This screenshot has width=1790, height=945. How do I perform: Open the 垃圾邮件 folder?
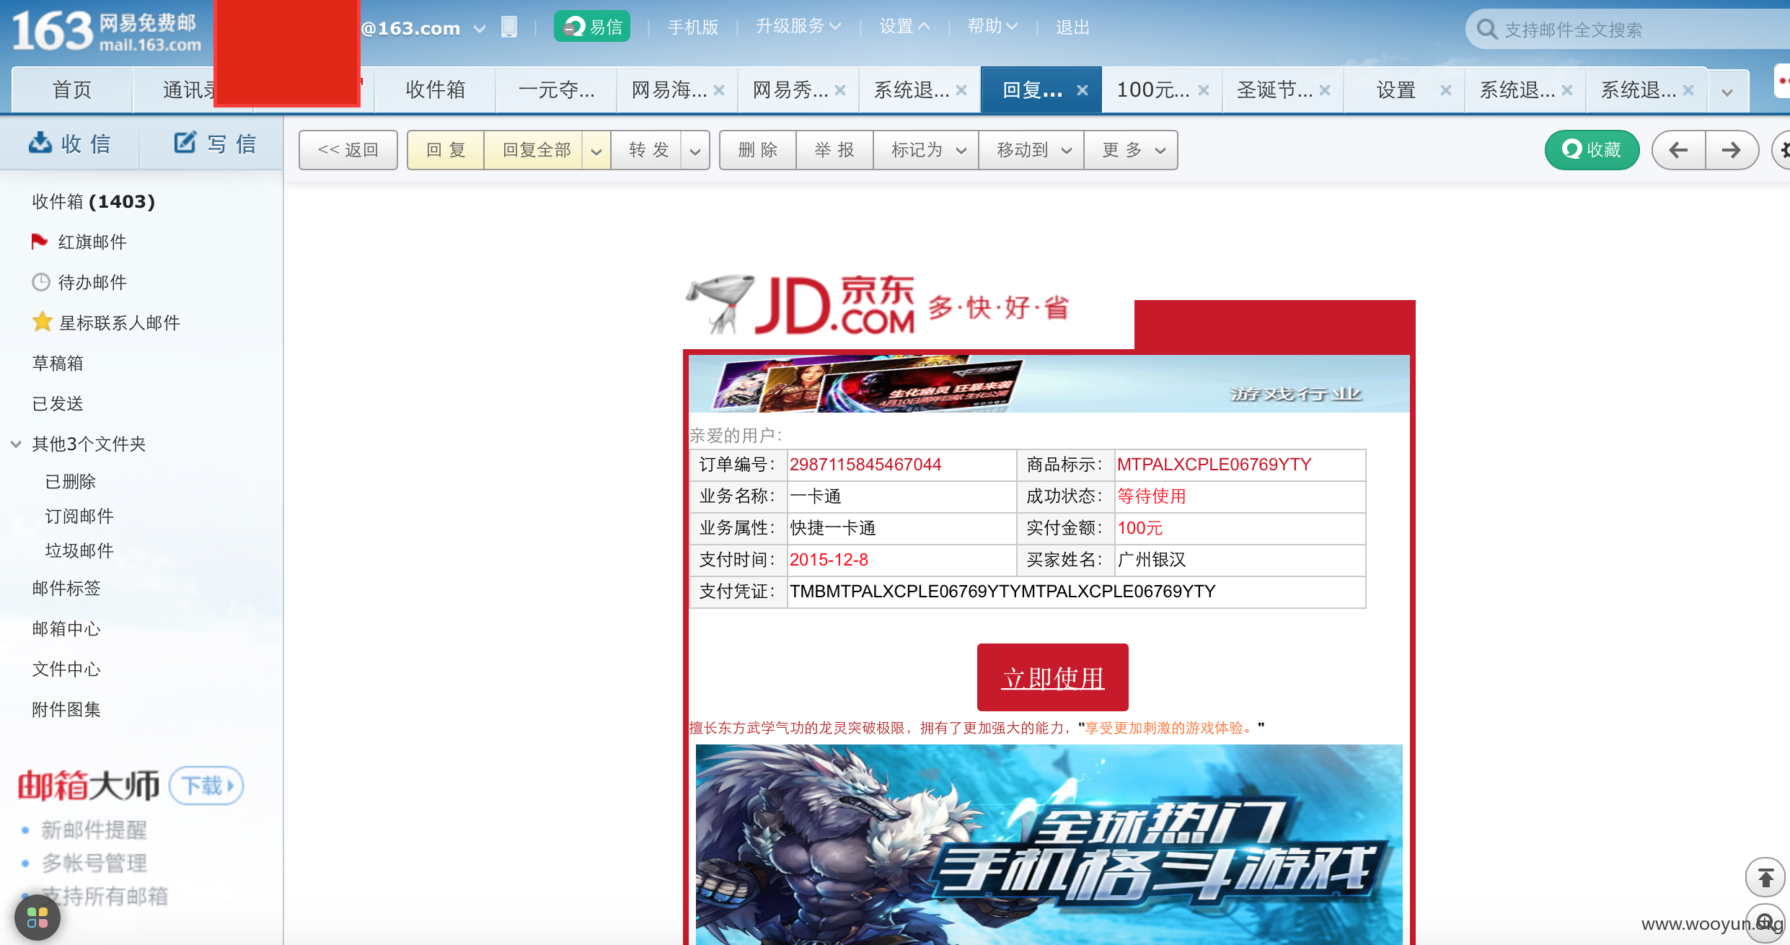(x=79, y=550)
